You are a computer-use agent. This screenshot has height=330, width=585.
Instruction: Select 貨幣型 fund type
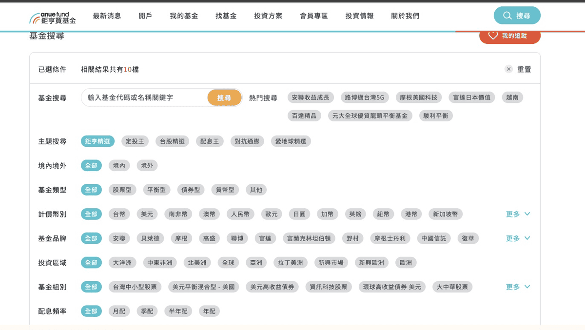pyautogui.click(x=225, y=190)
